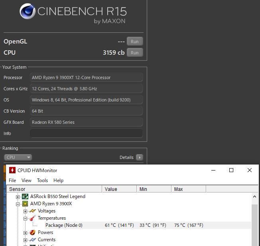
Task: Select the Package (Node 0) row
Action: pyautogui.click(x=148, y=225)
